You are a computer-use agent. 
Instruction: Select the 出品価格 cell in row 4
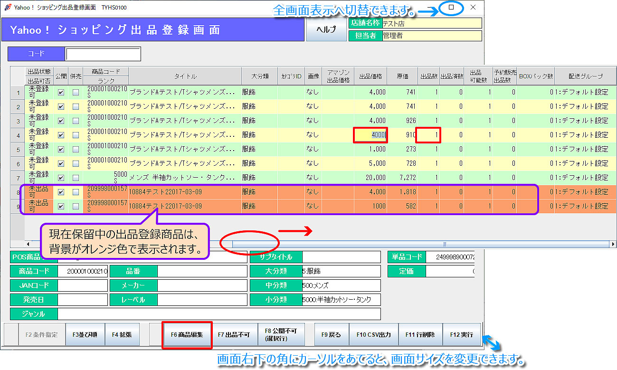pos(370,135)
